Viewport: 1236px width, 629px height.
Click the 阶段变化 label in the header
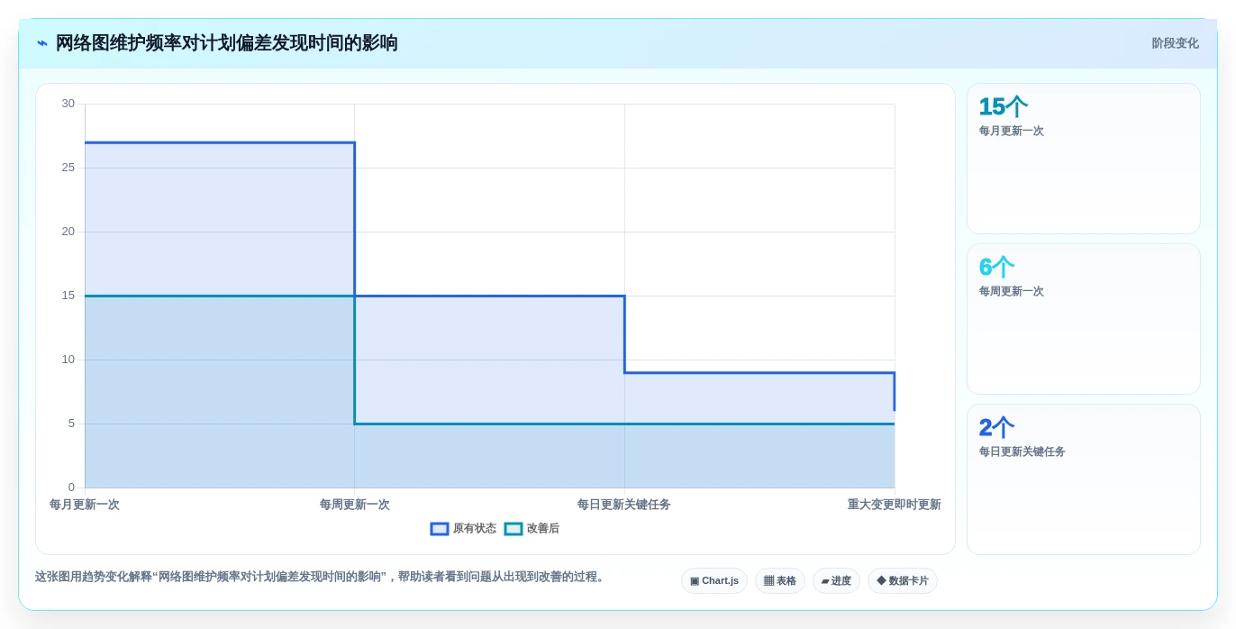pos(1175,43)
